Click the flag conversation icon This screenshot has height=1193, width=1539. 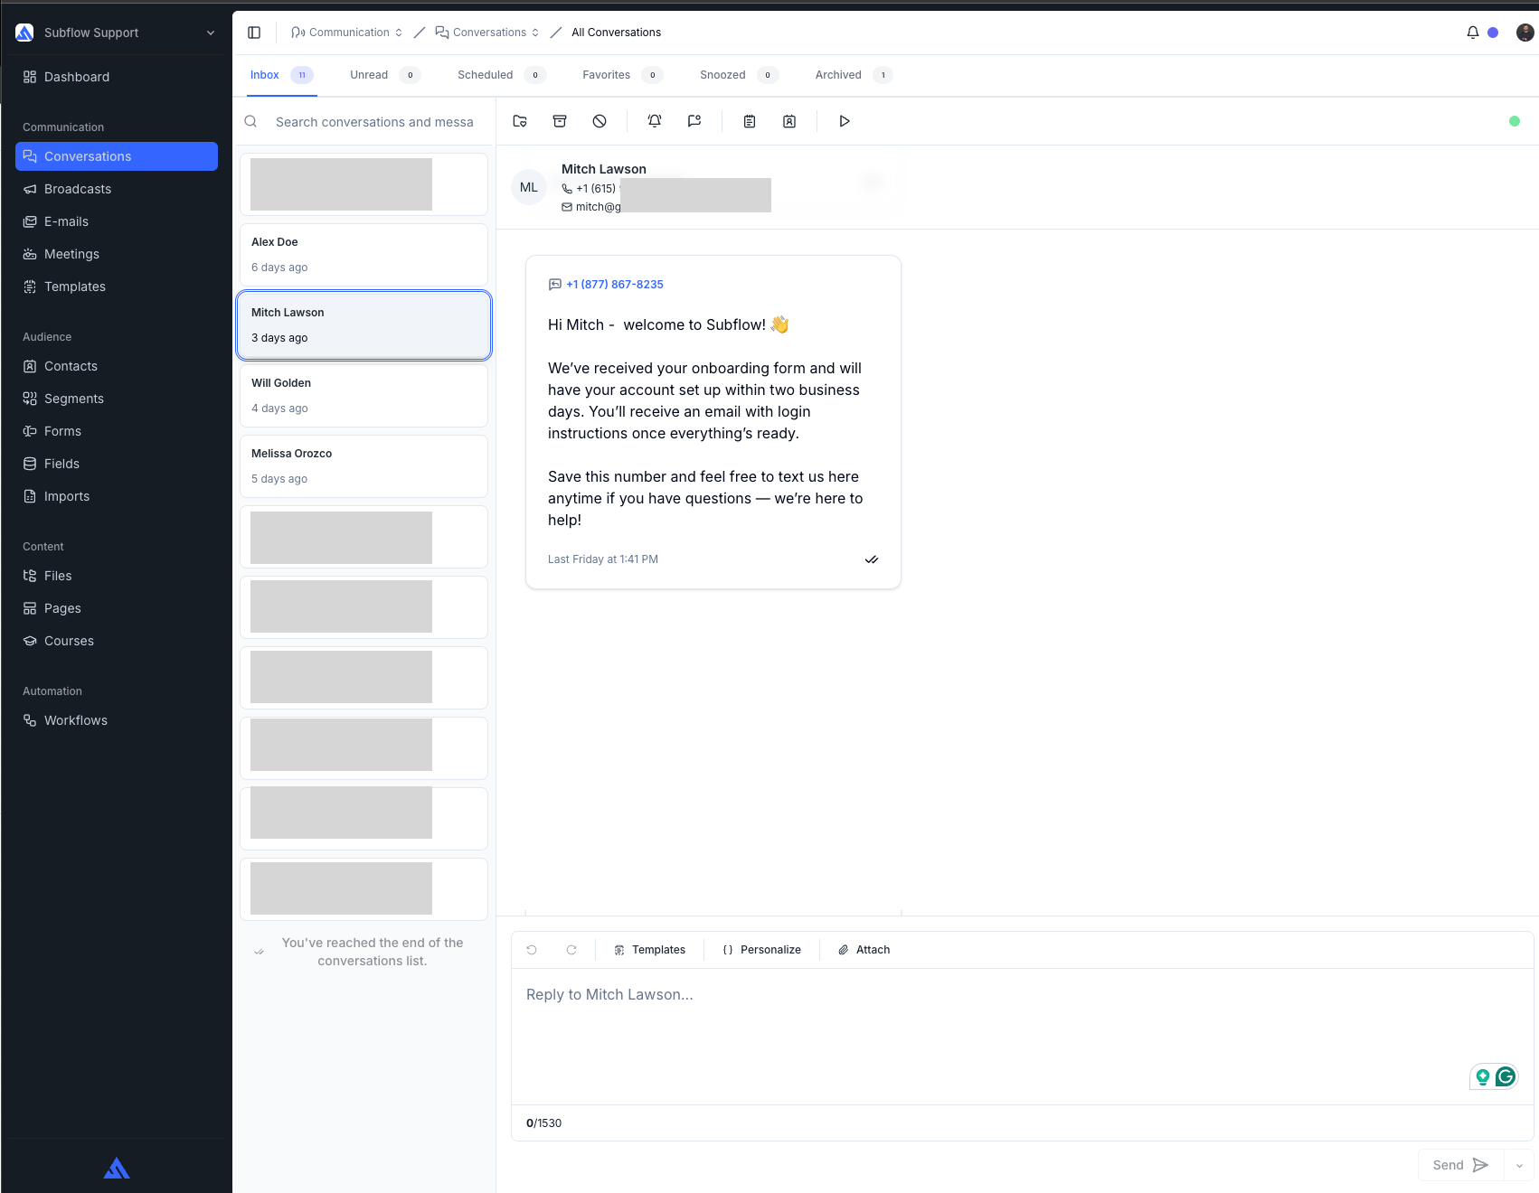tap(694, 121)
